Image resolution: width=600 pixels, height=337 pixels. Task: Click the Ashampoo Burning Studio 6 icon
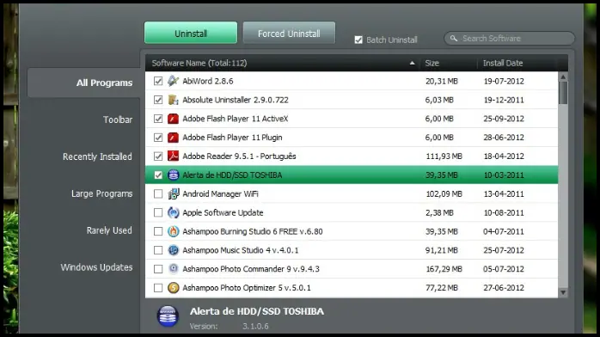173,231
